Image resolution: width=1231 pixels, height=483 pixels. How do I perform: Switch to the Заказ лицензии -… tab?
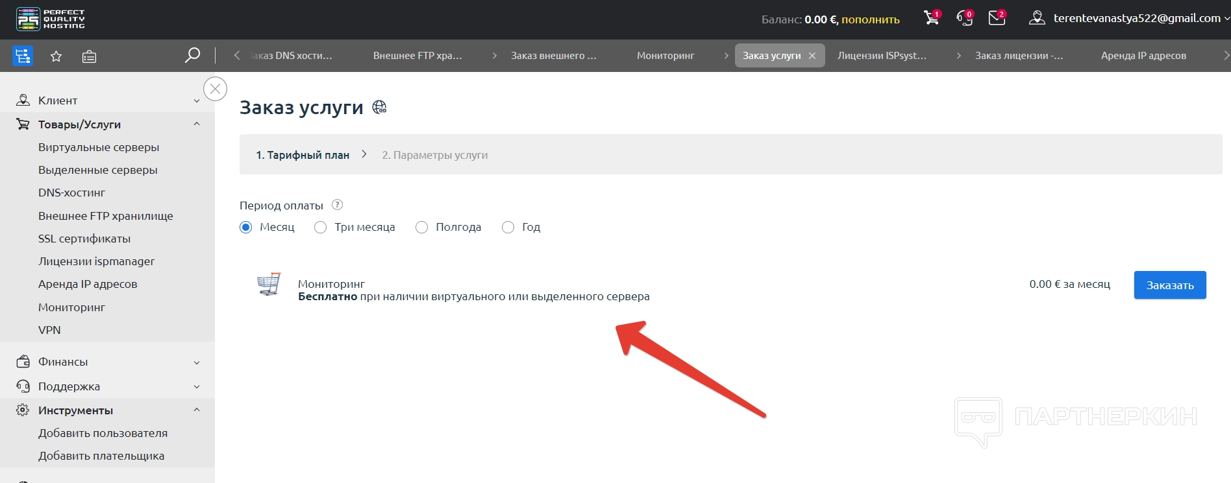1019,56
